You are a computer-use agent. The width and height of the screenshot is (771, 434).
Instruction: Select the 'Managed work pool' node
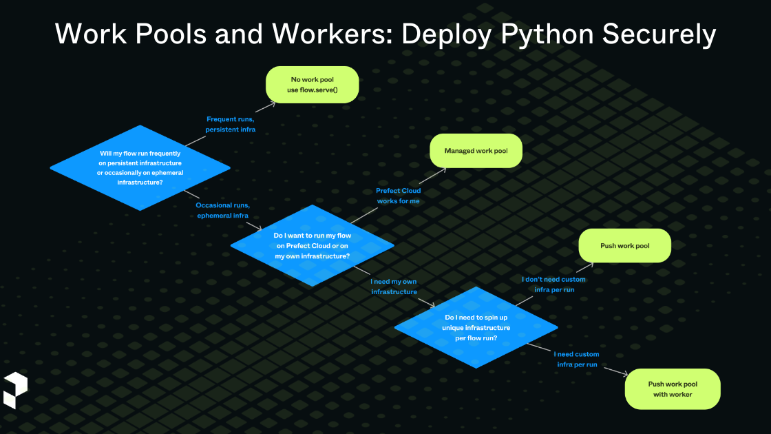tap(476, 150)
